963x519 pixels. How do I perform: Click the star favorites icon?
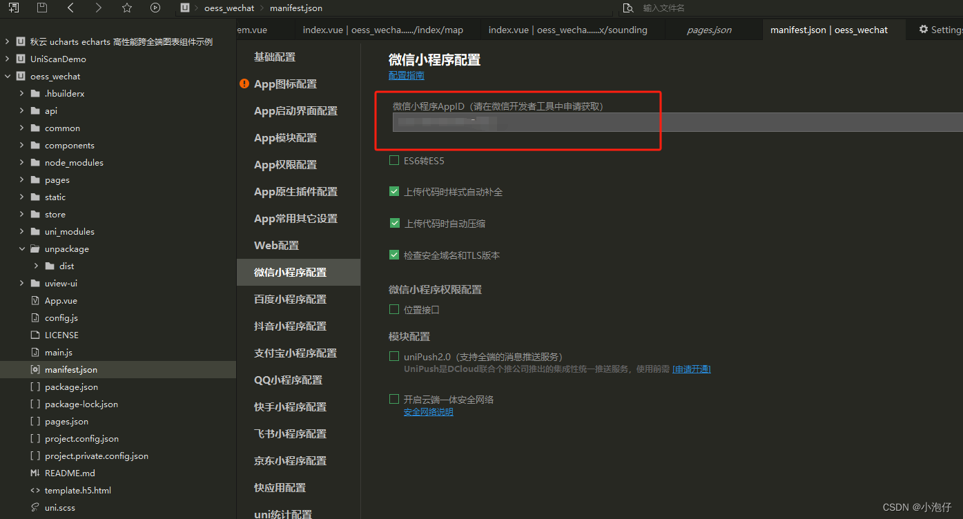[x=127, y=8]
